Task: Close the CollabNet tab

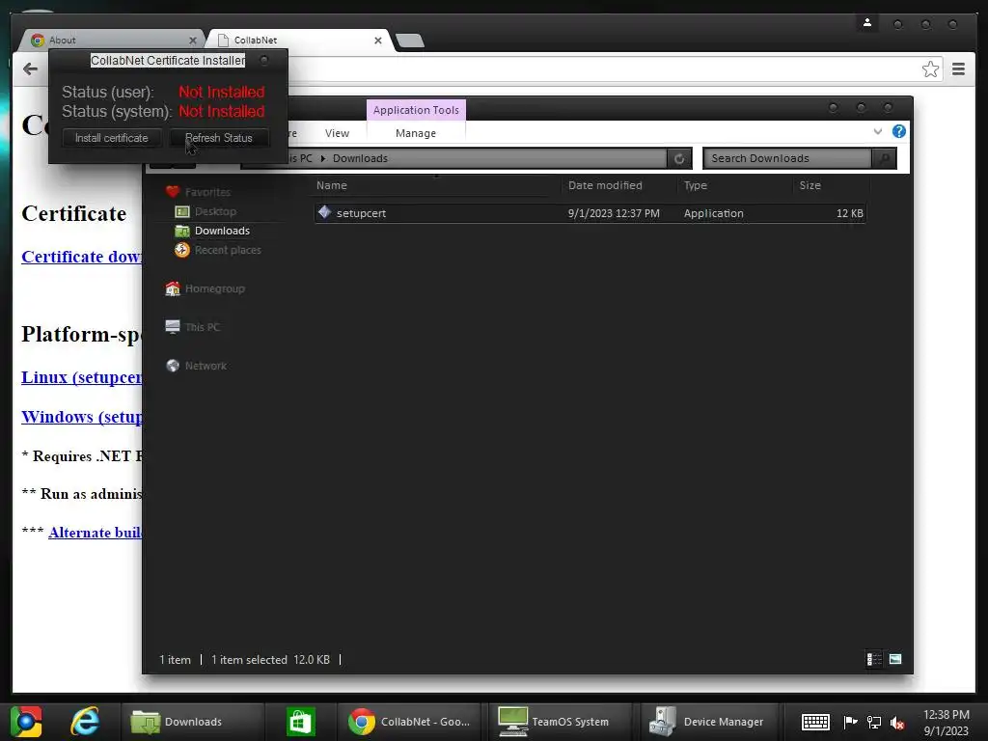Action: point(378,41)
